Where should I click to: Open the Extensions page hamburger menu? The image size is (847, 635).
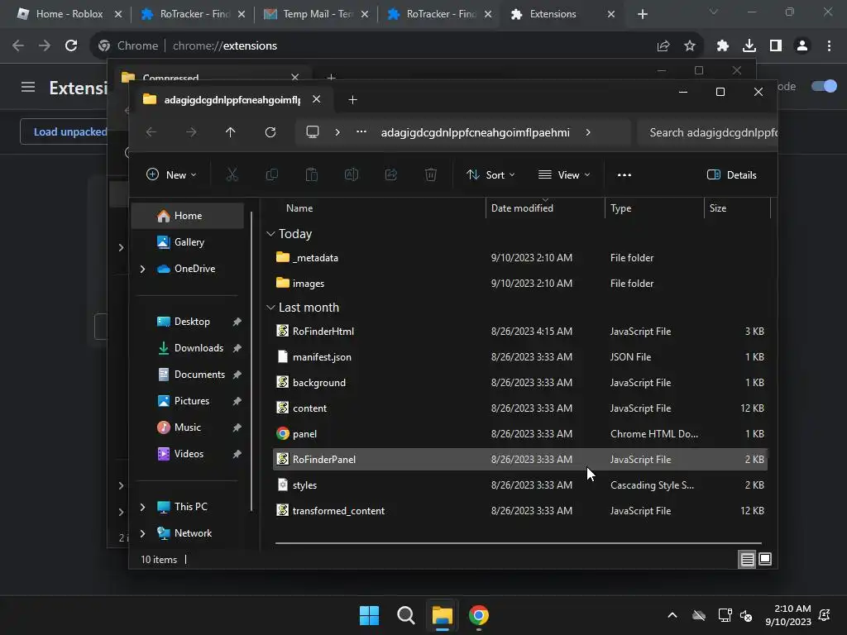(x=27, y=87)
